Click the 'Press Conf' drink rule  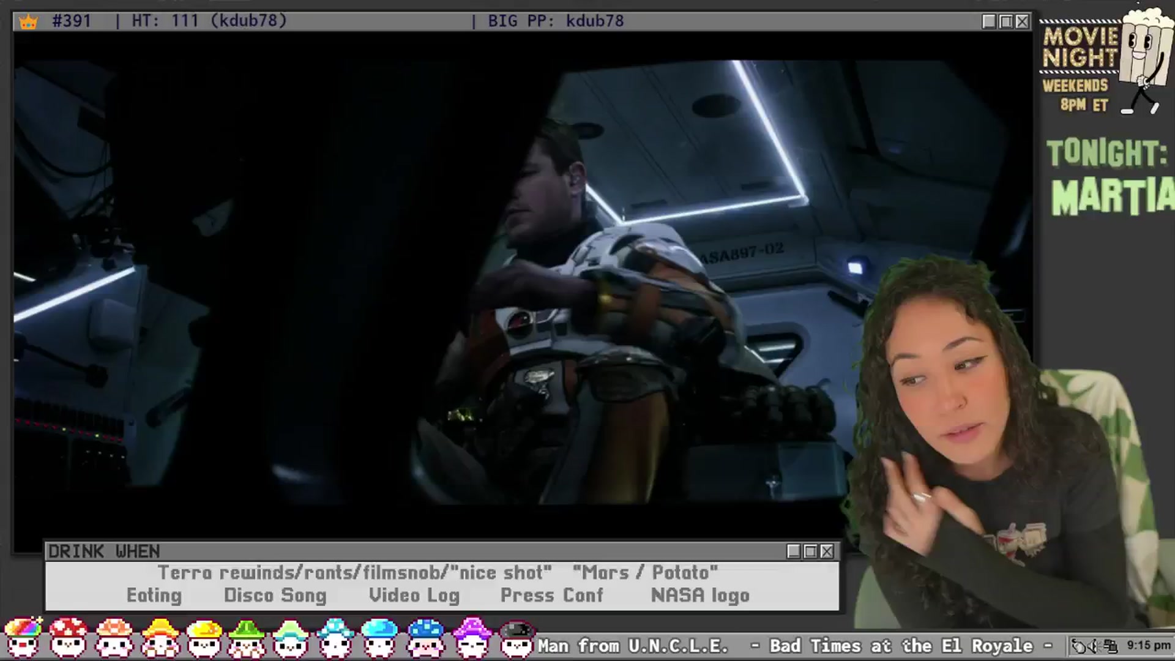tap(552, 596)
